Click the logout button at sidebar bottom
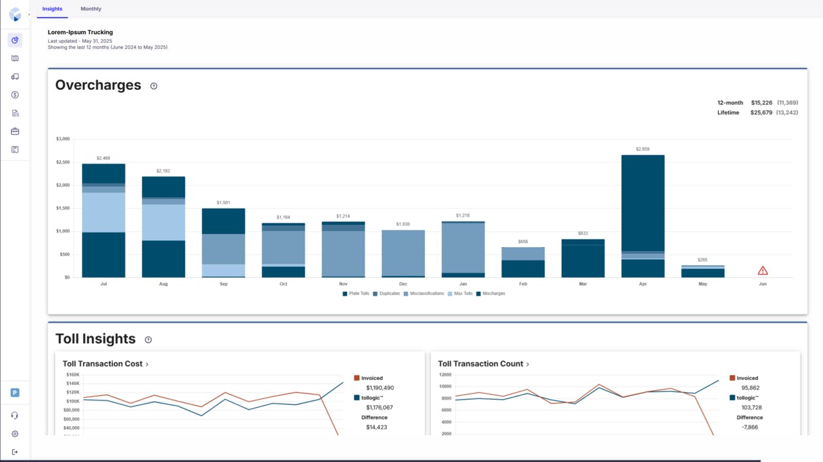 15,452
